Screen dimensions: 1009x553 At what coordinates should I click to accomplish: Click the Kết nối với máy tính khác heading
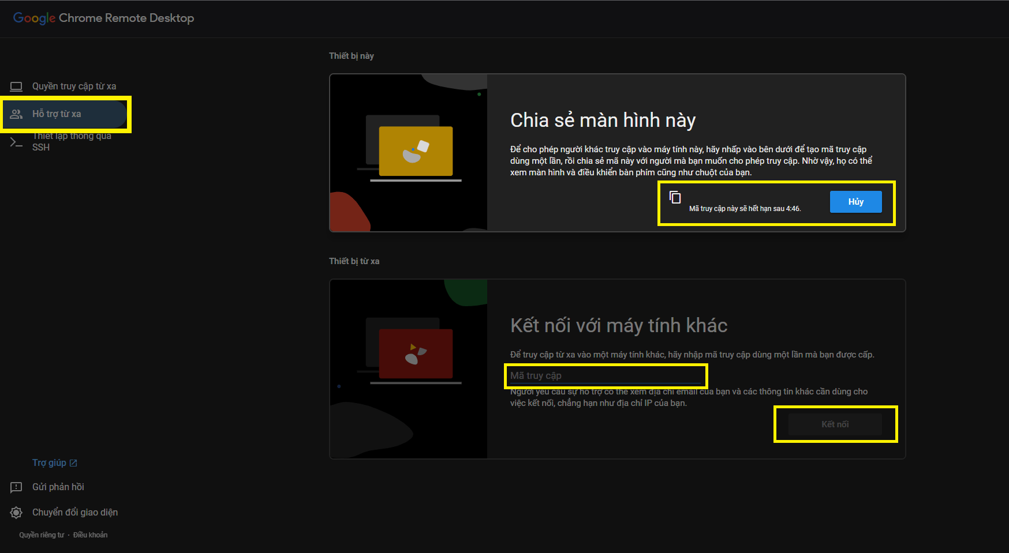click(x=619, y=326)
